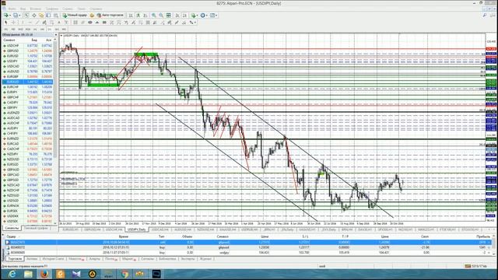The height and width of the screenshot is (280, 498).
Task: Expand the arrows tool dropdown
Action: (x=195, y=23)
